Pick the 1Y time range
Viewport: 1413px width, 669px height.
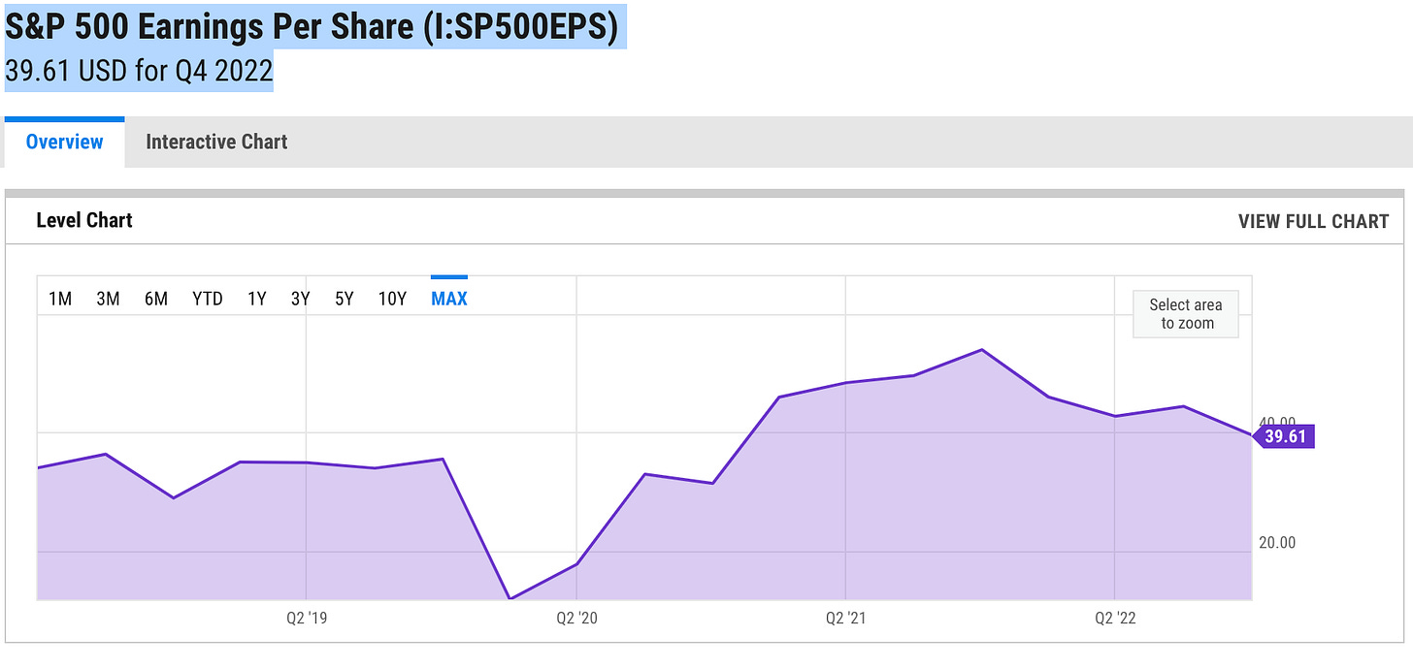tap(256, 299)
